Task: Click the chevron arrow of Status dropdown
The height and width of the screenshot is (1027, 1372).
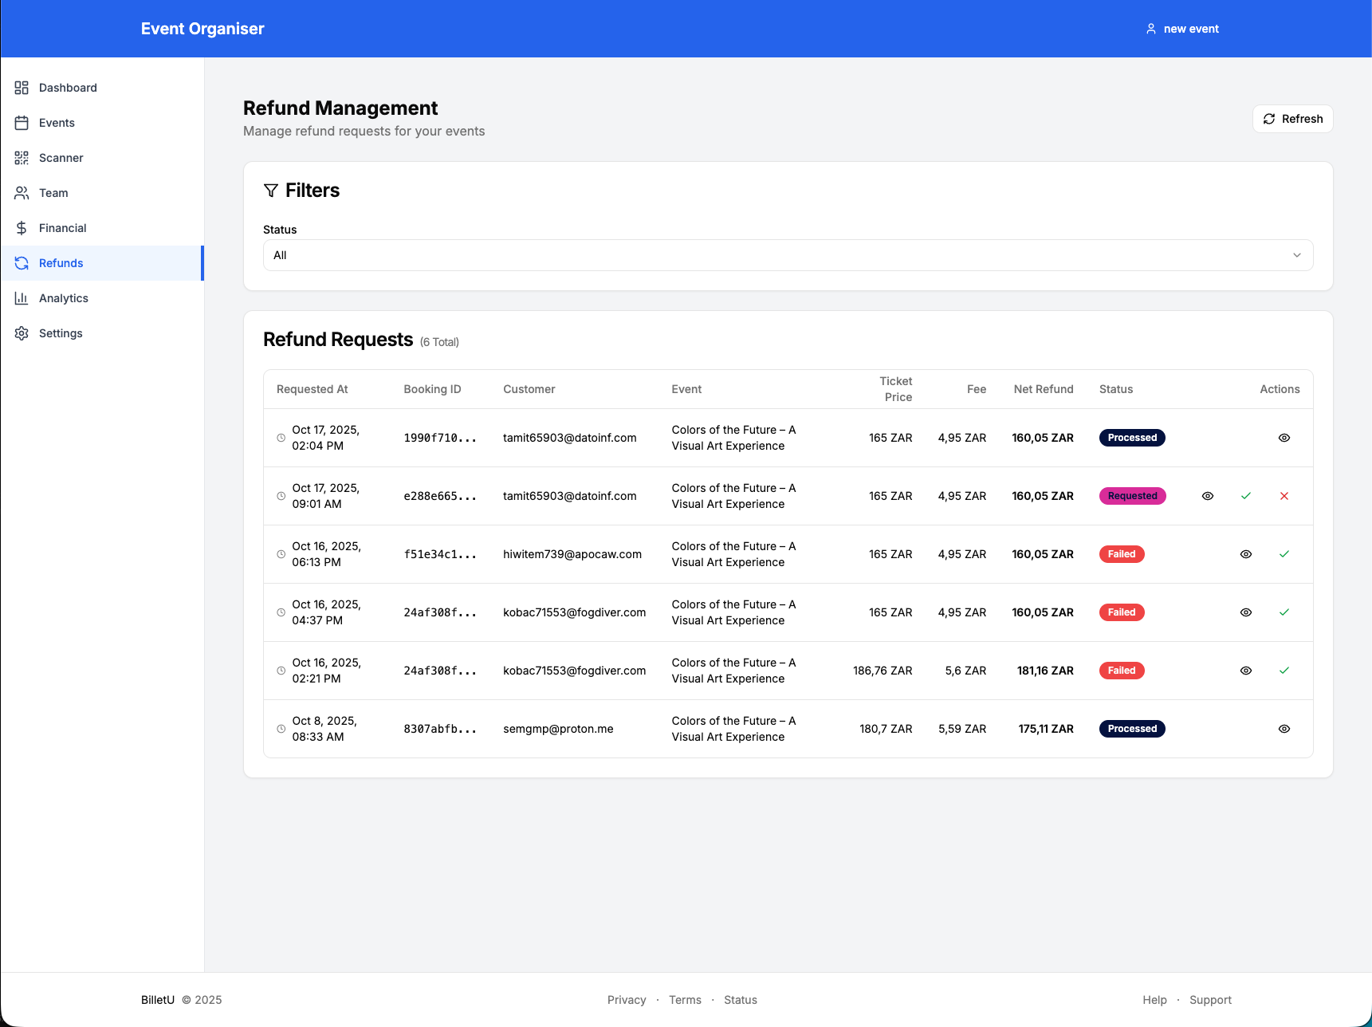Action: pyautogui.click(x=1296, y=255)
